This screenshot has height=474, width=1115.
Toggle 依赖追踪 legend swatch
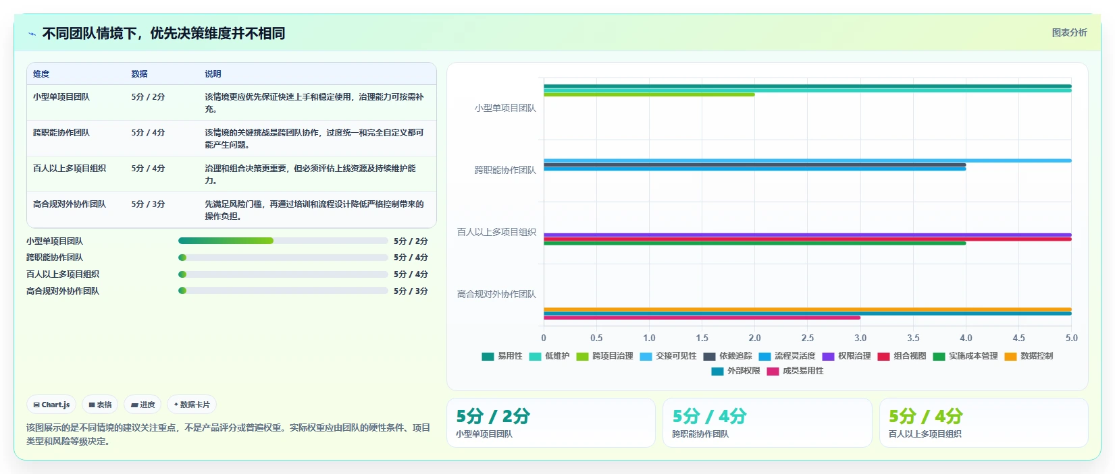[709, 356]
